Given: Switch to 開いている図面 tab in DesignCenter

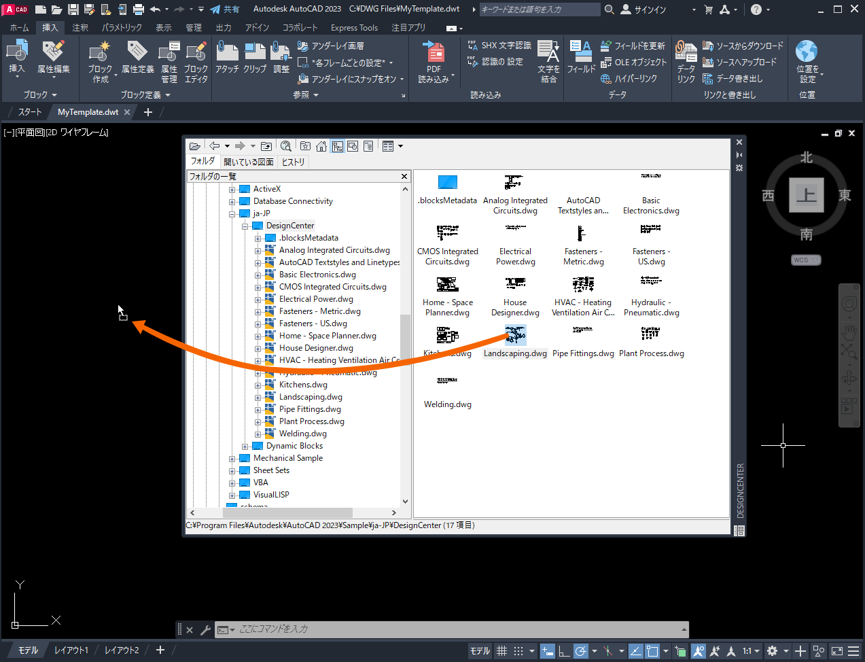Looking at the screenshot, I should tap(248, 162).
